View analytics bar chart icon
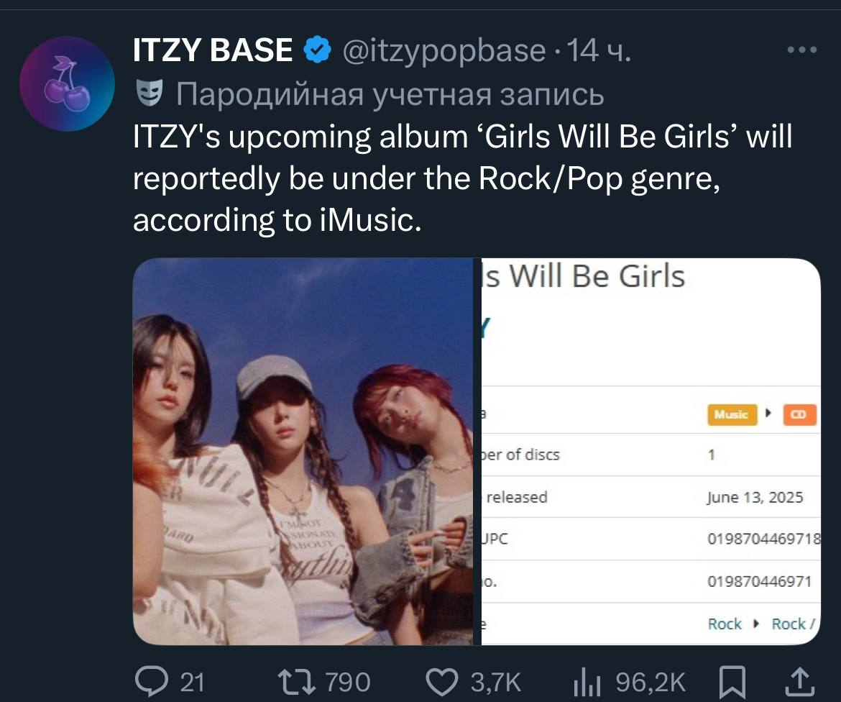The width and height of the screenshot is (841, 702). coord(587,682)
